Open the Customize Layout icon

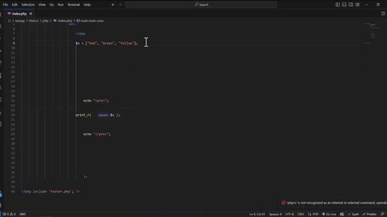357,5
